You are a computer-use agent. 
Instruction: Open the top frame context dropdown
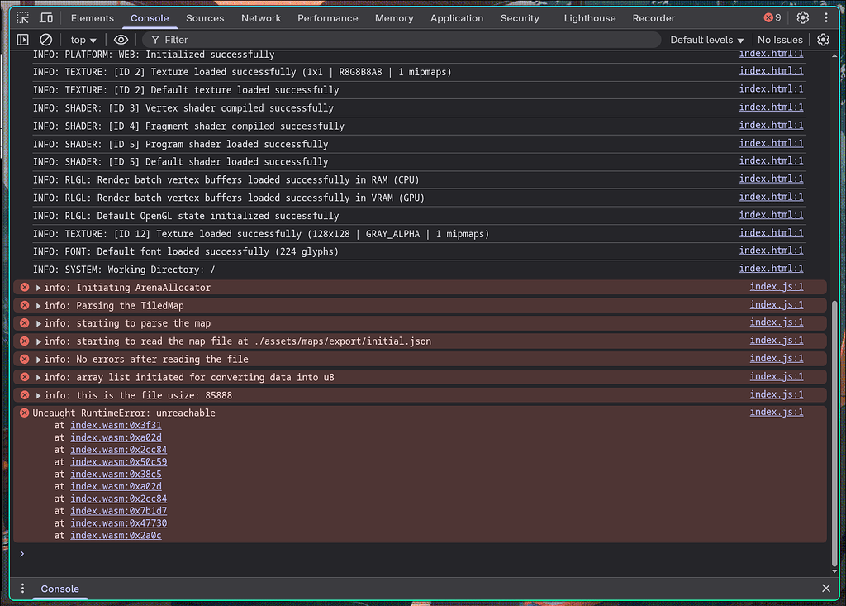[82, 39]
